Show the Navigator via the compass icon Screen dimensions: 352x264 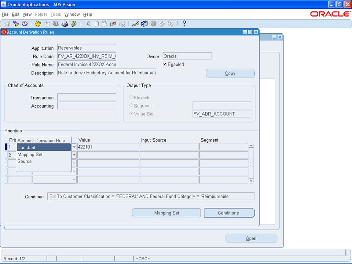tap(25, 23)
